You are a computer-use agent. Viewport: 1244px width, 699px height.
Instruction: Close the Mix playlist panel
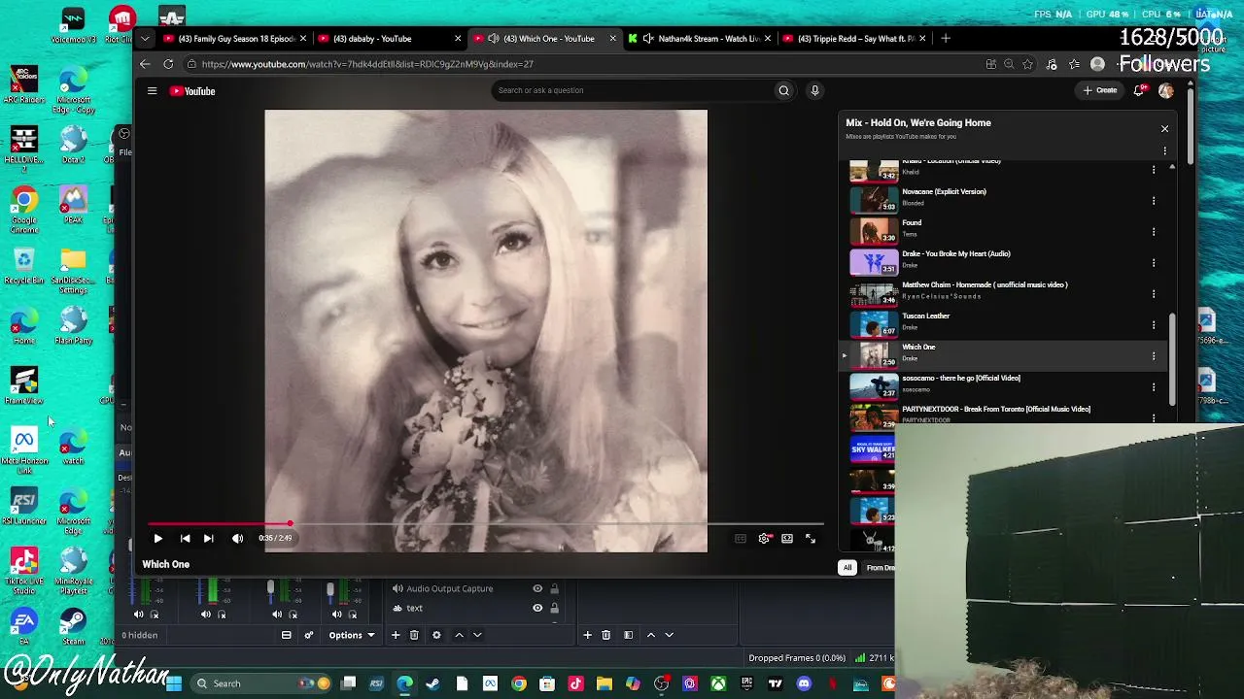1164,129
